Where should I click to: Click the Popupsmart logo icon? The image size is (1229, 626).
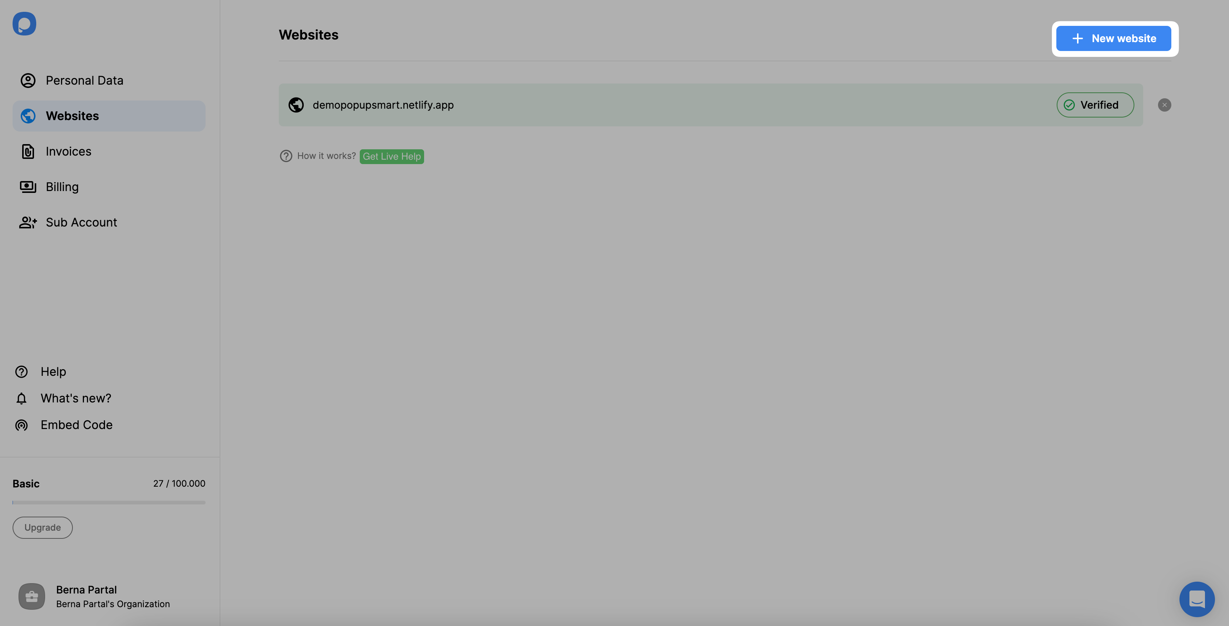tap(24, 23)
